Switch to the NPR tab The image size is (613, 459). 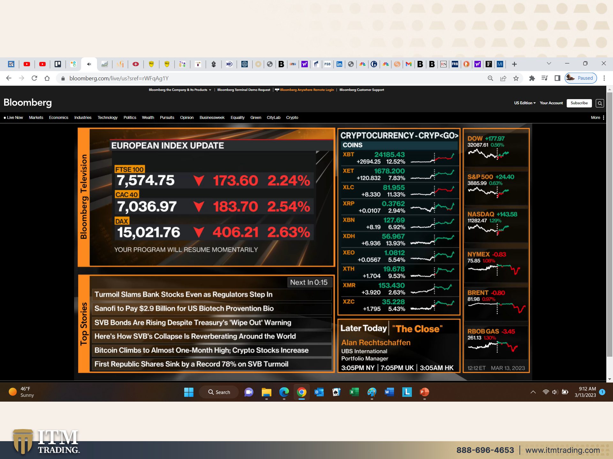(293, 64)
